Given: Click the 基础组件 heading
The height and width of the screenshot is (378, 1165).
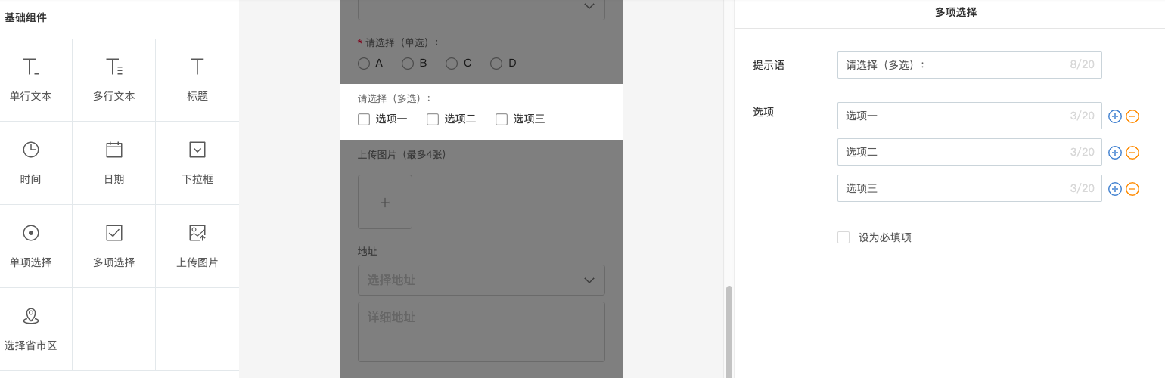Looking at the screenshot, I should (x=26, y=17).
